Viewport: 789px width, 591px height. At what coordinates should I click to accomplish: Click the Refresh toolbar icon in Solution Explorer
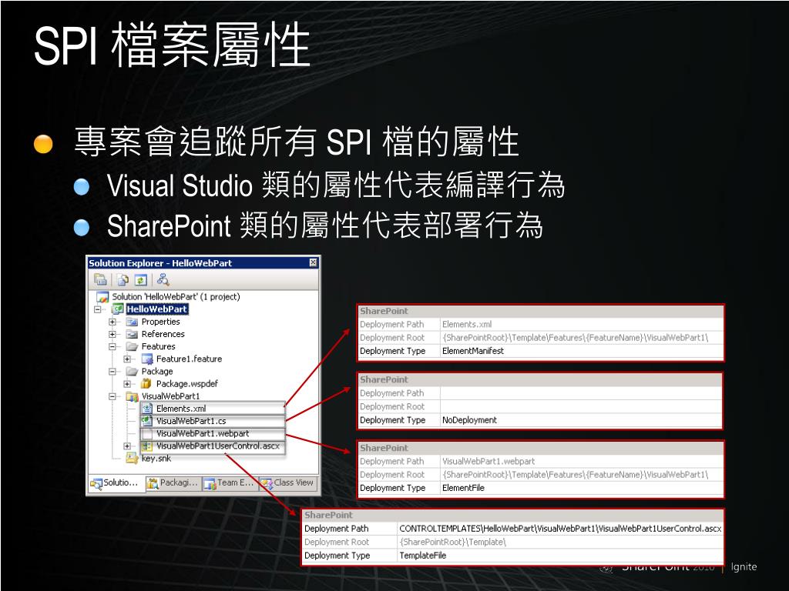click(x=141, y=279)
